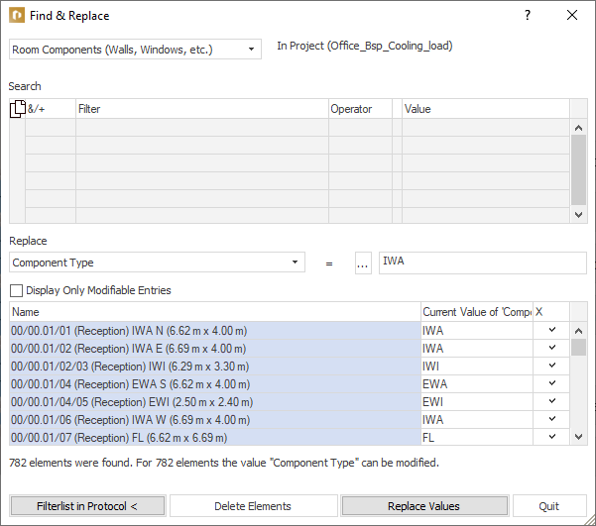Click the EWI current value cell
The image size is (596, 526).
[477, 402]
